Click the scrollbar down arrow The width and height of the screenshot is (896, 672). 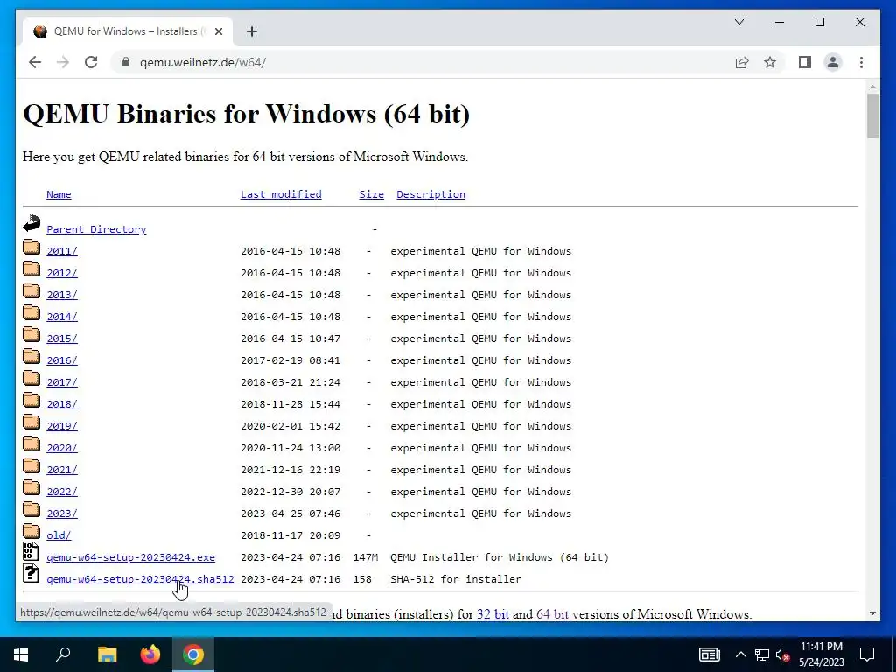(872, 613)
